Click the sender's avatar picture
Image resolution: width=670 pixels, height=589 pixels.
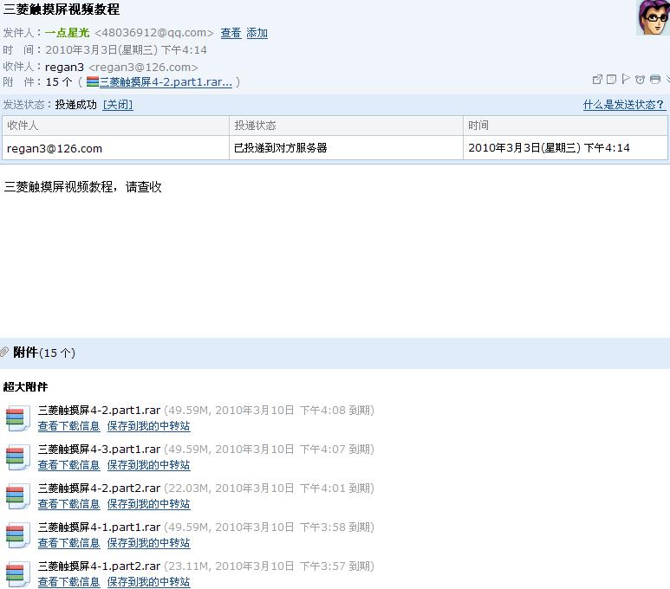coord(652,18)
